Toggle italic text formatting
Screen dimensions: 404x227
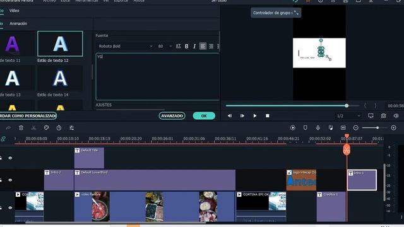194,46
